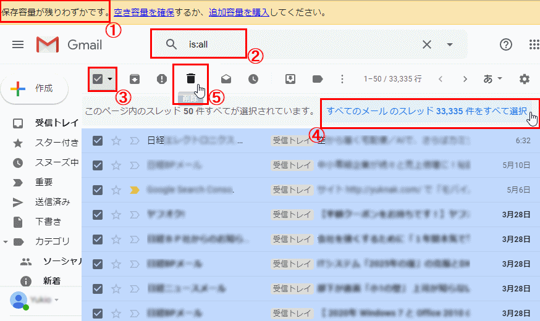Click the 作成 compose button
This screenshot has height=321, width=540.
[35, 88]
